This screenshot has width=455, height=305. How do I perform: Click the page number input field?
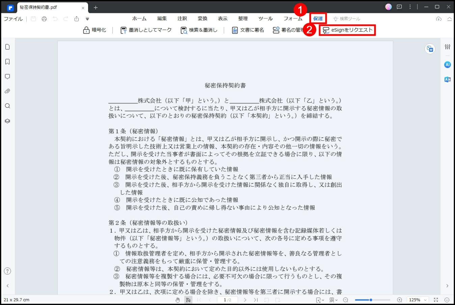(x=227, y=300)
